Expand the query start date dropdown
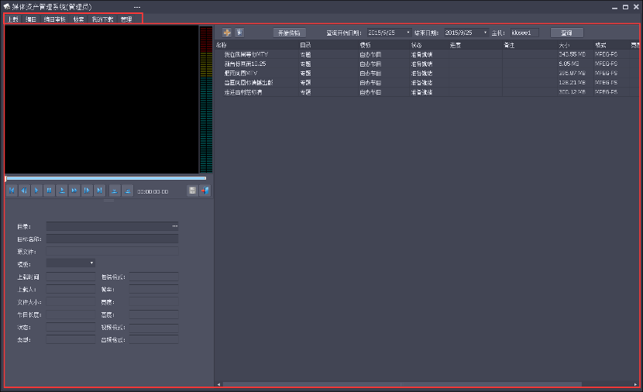This screenshot has width=643, height=392. (x=408, y=33)
